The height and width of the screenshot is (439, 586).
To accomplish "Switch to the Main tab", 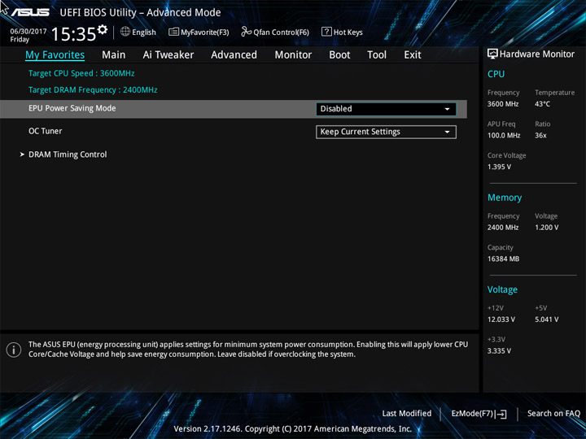I will 114,55.
